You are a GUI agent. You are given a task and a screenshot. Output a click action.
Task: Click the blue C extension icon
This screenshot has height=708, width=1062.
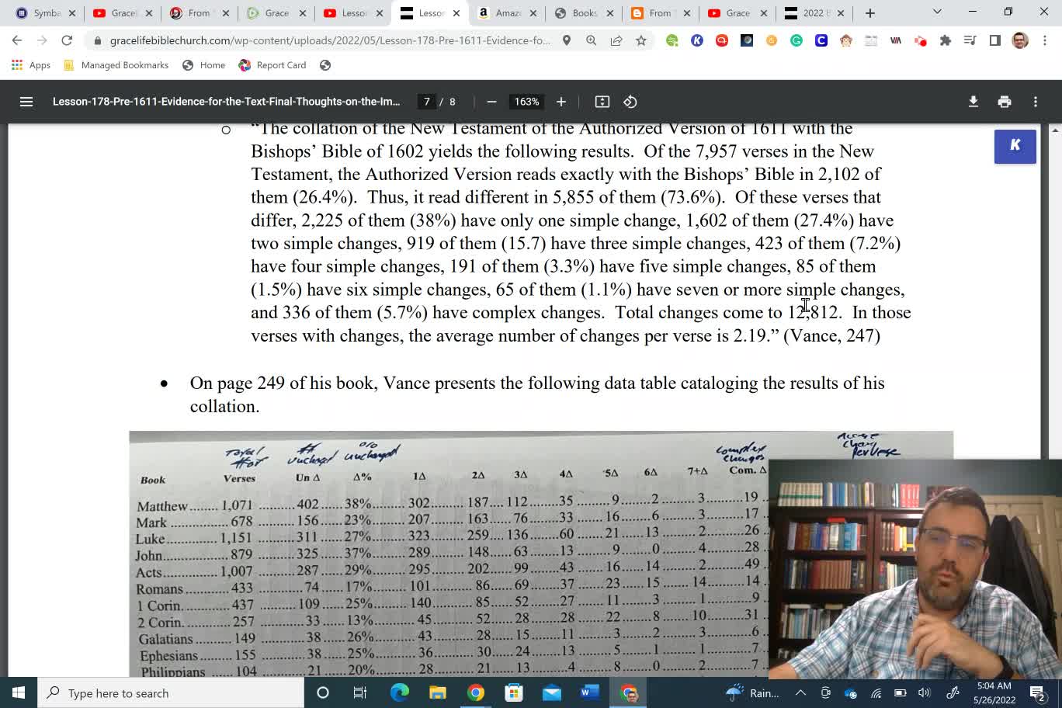(821, 40)
